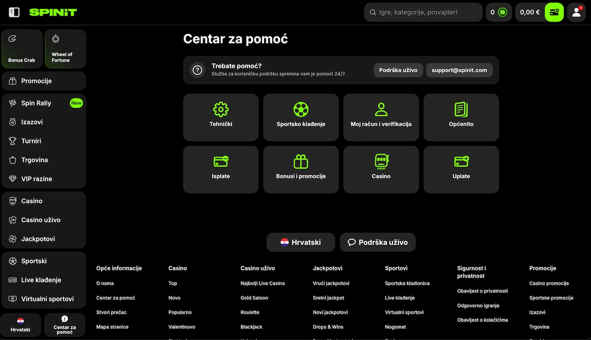Select Sportsko klađenje soccer ball category
Viewport: 591px width, 340px height.
[301, 117]
